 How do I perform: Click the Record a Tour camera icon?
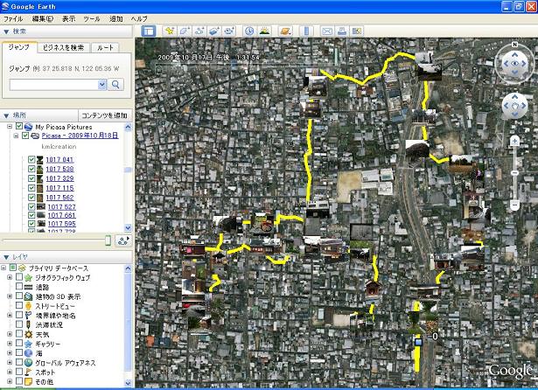tap(229, 31)
